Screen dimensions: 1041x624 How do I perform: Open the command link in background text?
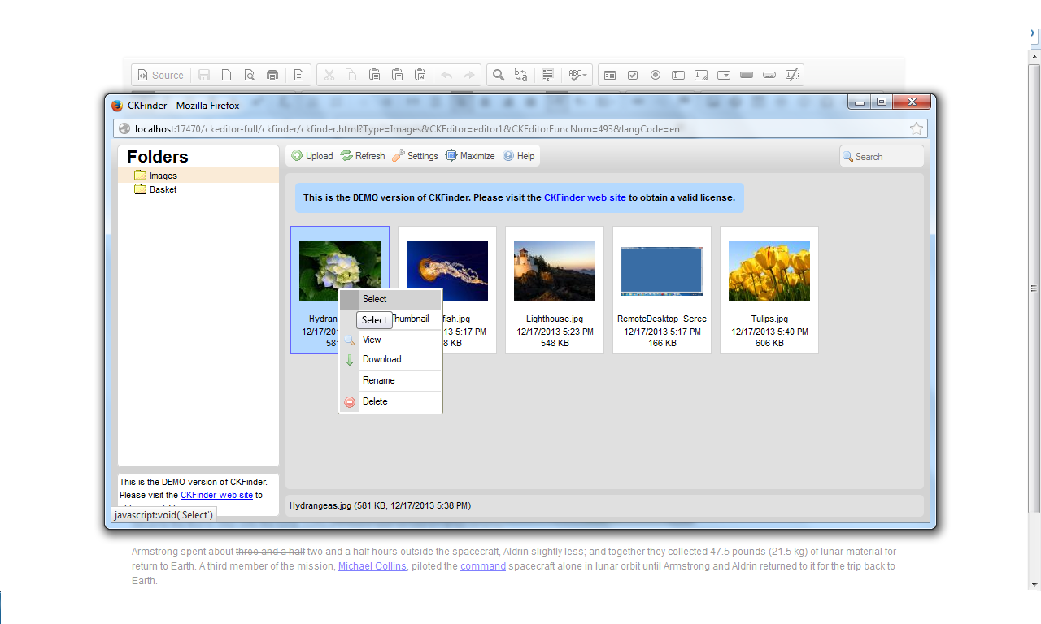tap(483, 566)
